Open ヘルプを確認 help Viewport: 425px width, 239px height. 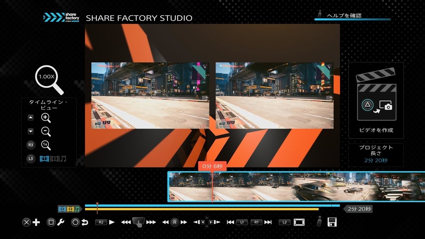point(344,15)
